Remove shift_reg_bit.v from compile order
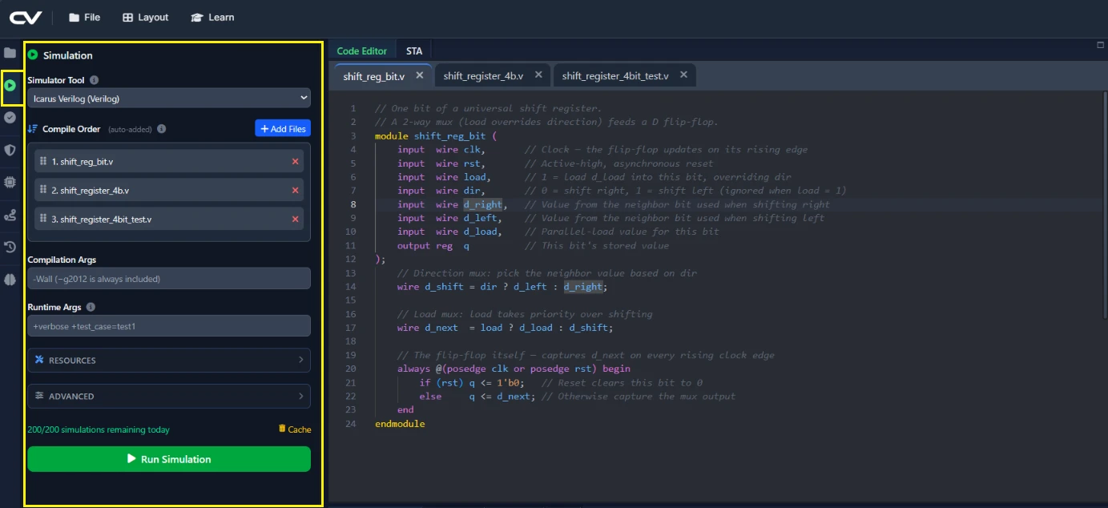The height and width of the screenshot is (508, 1108). pos(295,162)
